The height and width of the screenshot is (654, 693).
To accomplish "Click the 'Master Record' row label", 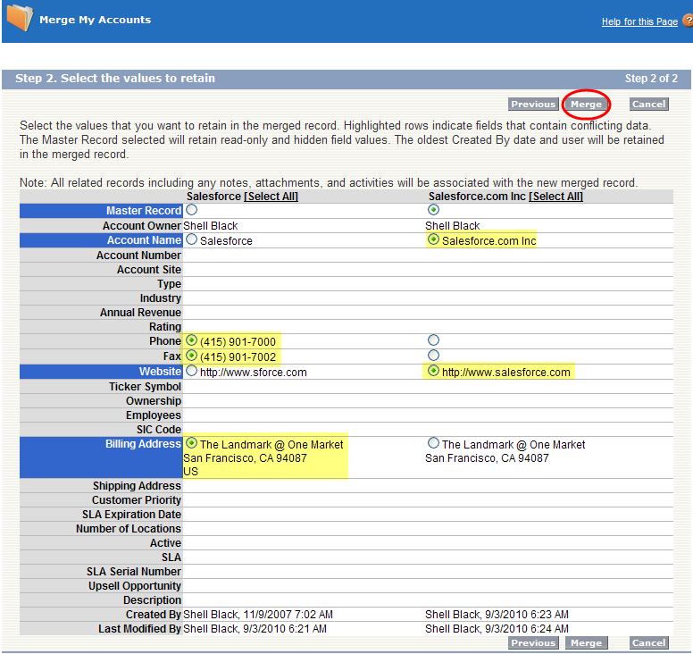I will (144, 211).
